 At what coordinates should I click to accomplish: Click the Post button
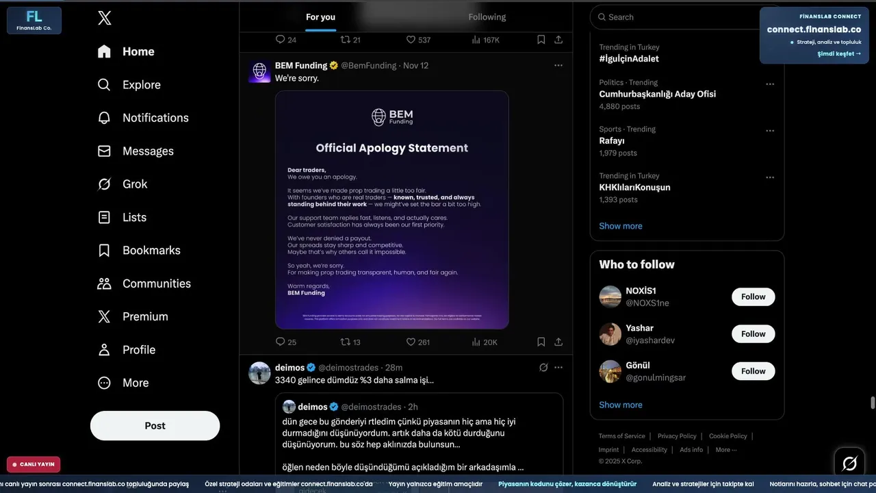[155, 426]
